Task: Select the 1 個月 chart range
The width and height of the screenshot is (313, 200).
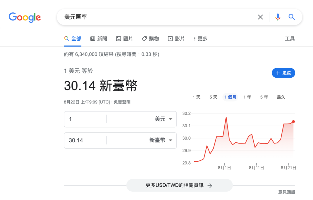Action: tap(230, 97)
